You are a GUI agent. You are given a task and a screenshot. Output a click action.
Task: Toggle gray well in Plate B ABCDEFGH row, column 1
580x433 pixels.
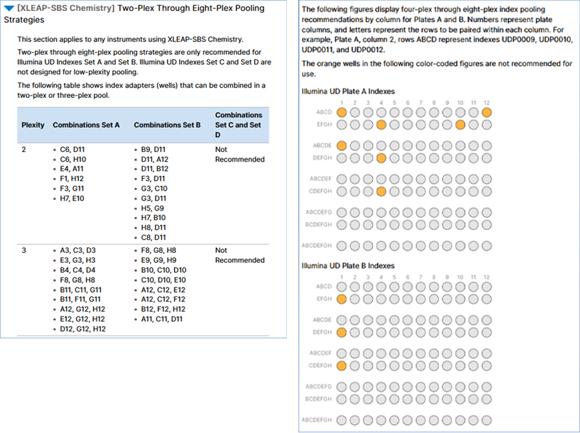342,420
